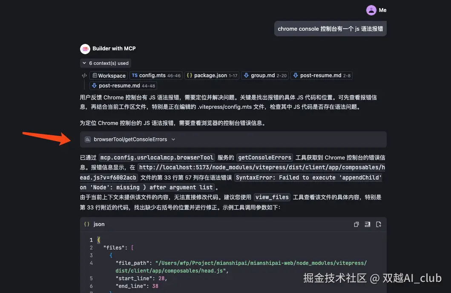The image size is (451, 293).
Task: Click the view_files inline code
Action: pyautogui.click(x=272, y=197)
